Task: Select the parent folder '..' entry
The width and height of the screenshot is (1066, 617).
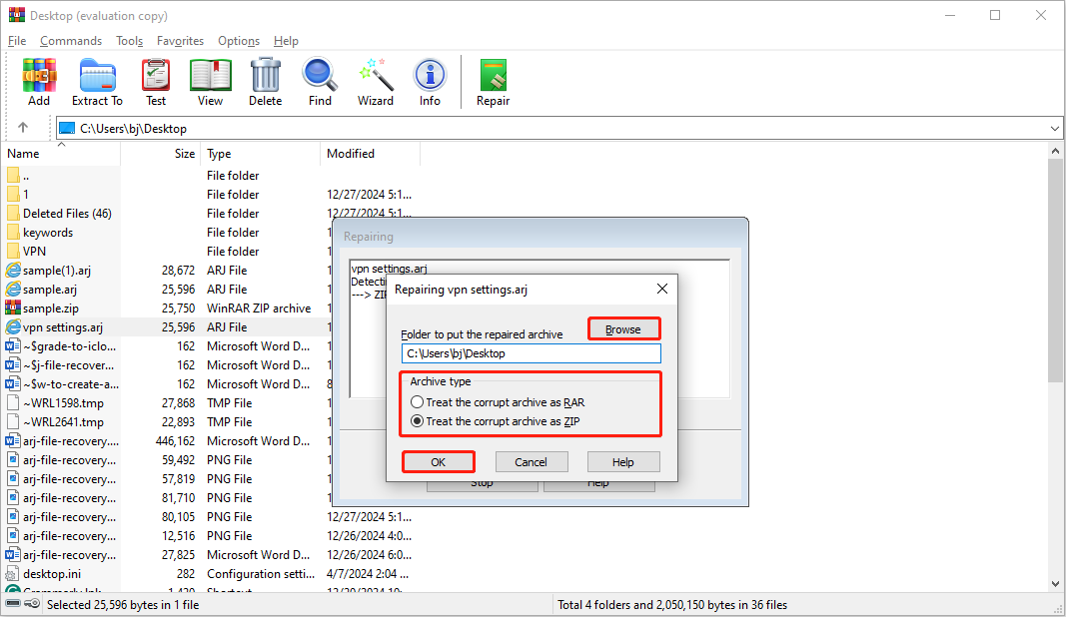Action: [26, 176]
